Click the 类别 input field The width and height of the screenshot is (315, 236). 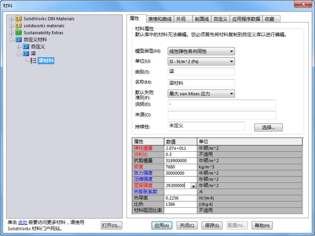(201, 71)
